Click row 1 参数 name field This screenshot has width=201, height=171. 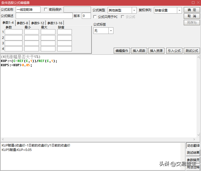14,32
